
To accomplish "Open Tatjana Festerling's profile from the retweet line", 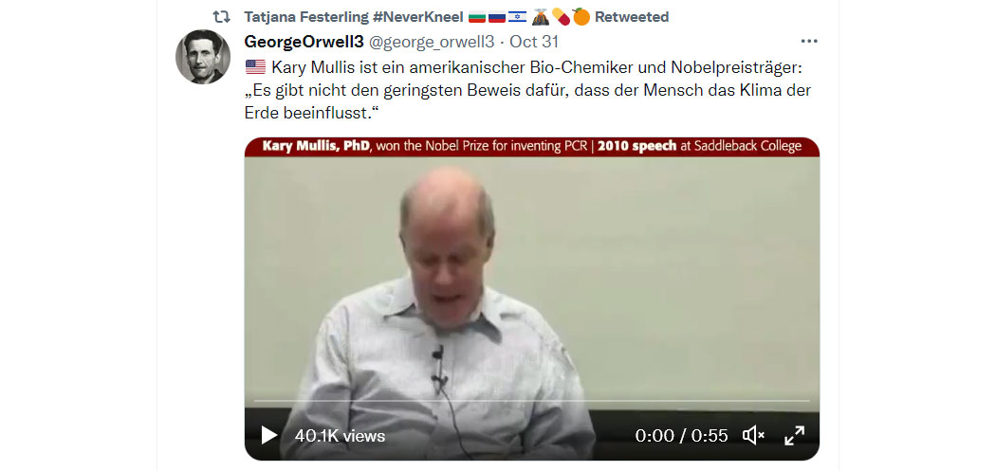I will pos(353,17).
